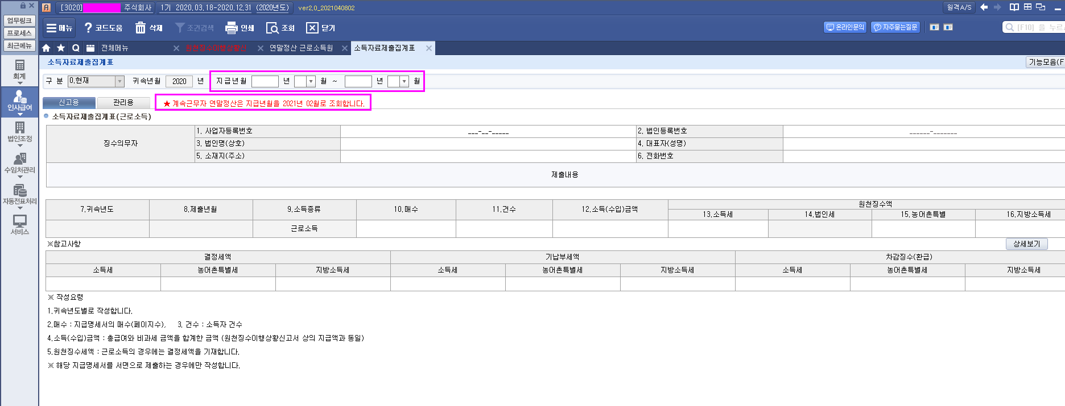Open favorites star icon

61,48
